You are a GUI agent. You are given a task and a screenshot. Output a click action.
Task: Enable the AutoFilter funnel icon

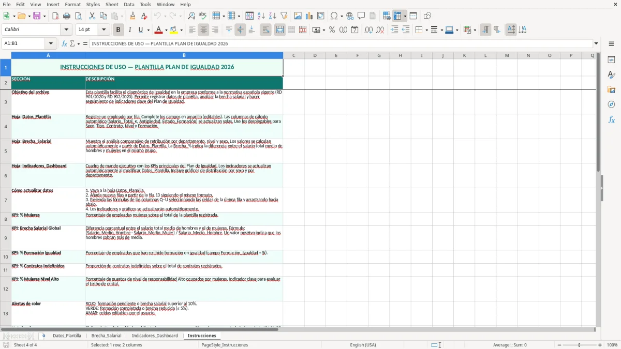click(284, 16)
